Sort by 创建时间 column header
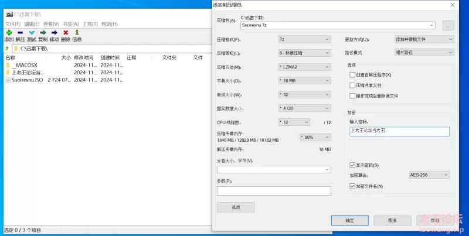469x236 pixels. [x=110, y=57]
